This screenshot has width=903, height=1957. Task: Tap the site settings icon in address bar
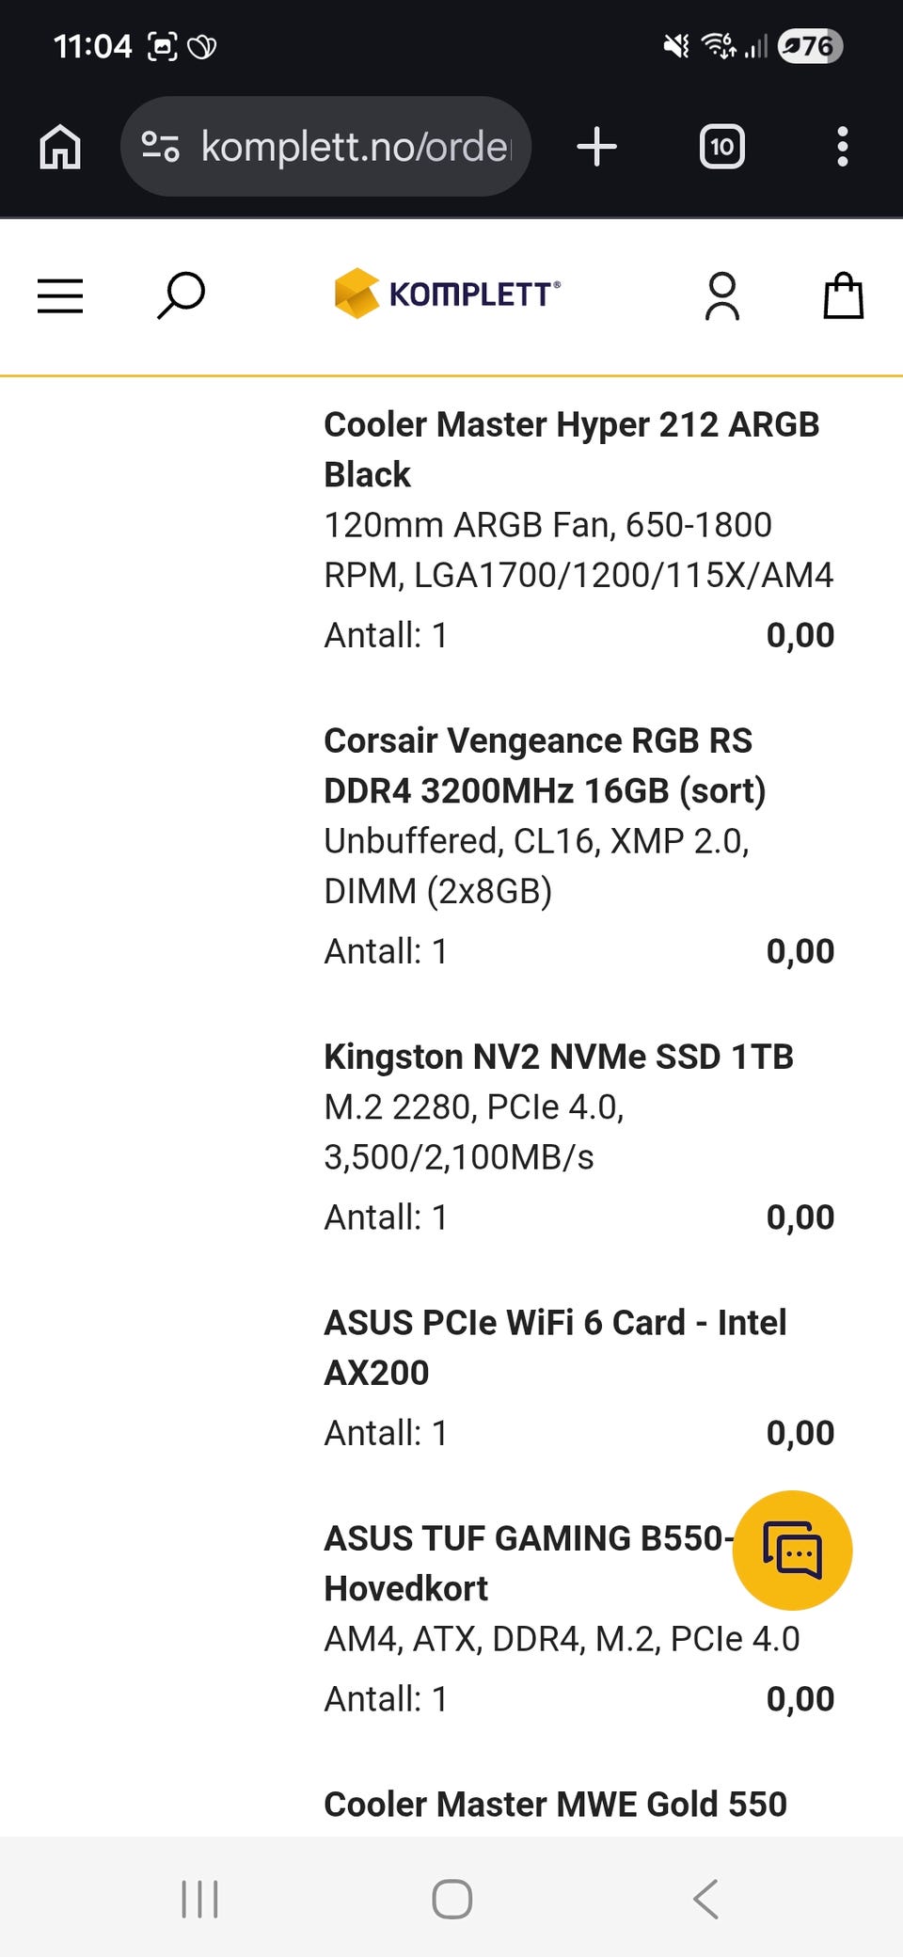click(160, 147)
